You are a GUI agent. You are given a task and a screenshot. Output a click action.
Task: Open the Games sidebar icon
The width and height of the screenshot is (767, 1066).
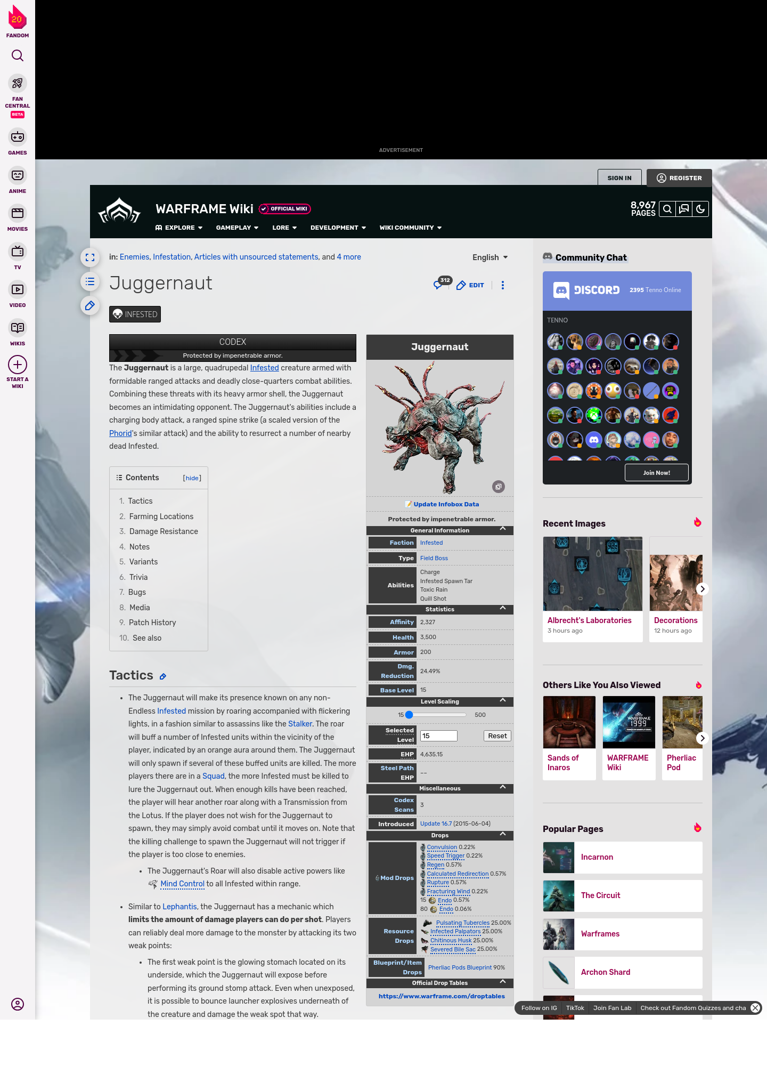click(x=18, y=137)
